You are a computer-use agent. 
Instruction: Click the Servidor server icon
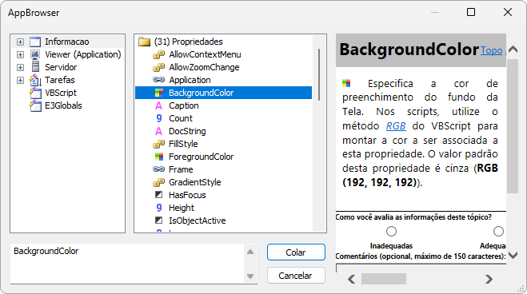[x=35, y=67]
